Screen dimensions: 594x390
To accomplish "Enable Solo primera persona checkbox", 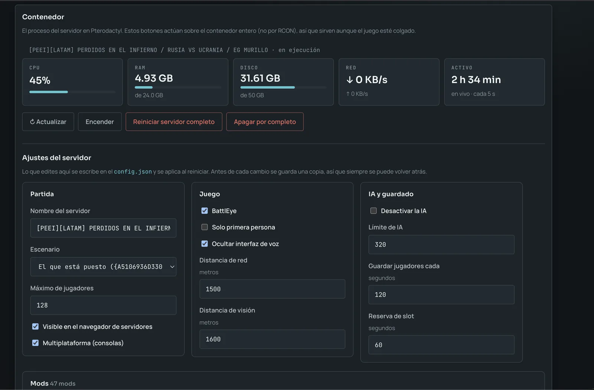I will point(205,227).
